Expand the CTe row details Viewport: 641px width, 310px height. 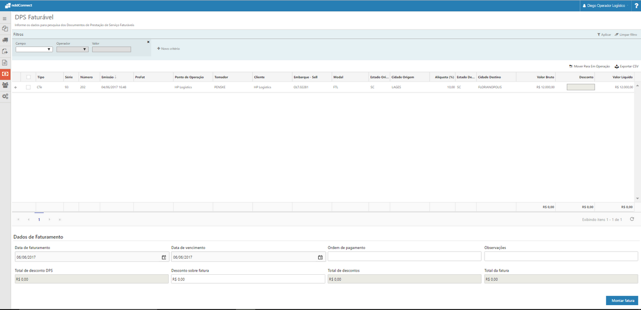point(15,87)
